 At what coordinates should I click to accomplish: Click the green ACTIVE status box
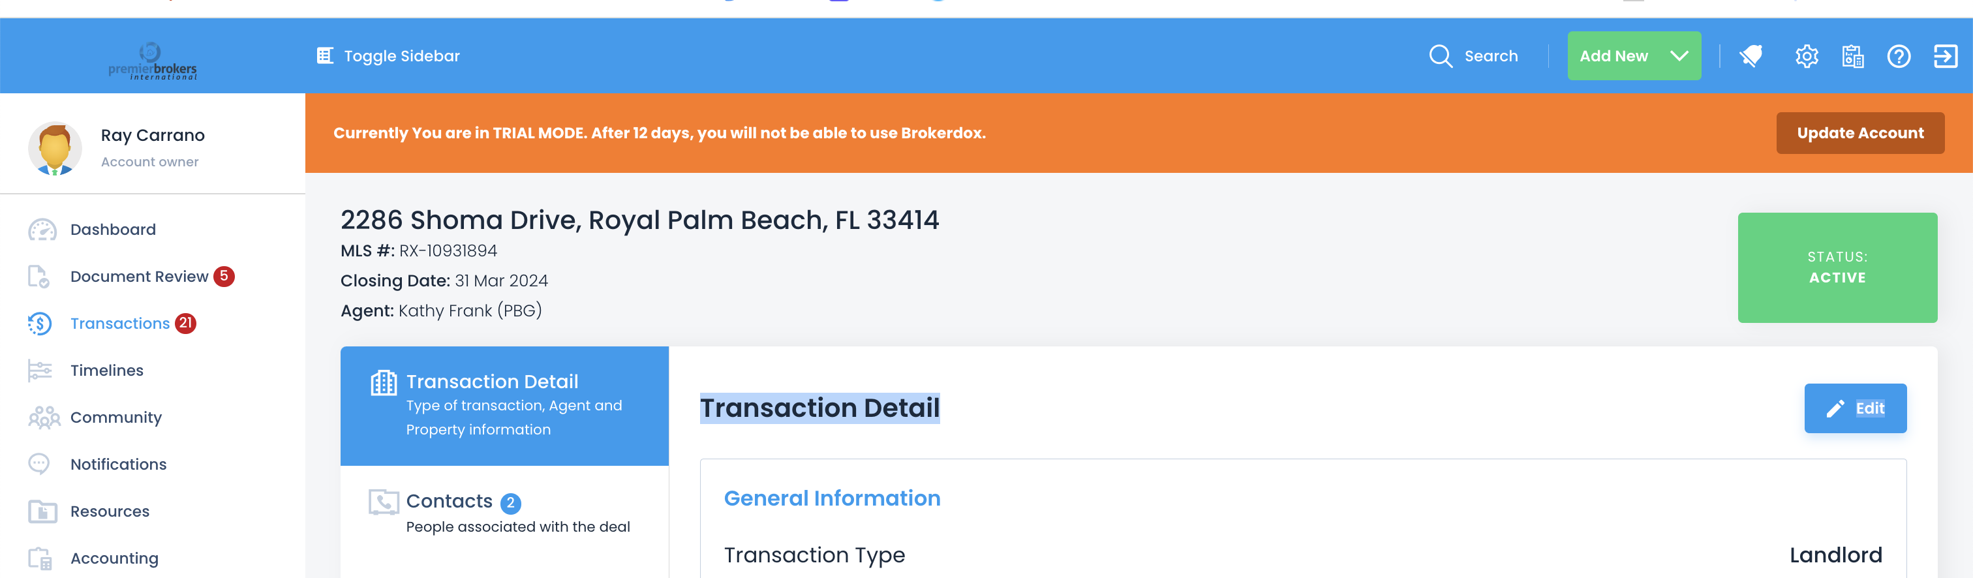coord(1837,268)
